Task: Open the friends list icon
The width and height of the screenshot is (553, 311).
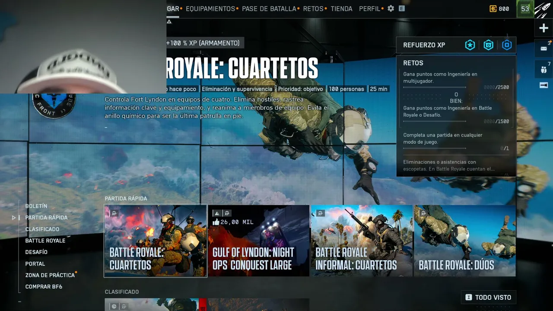Action: [x=543, y=69]
